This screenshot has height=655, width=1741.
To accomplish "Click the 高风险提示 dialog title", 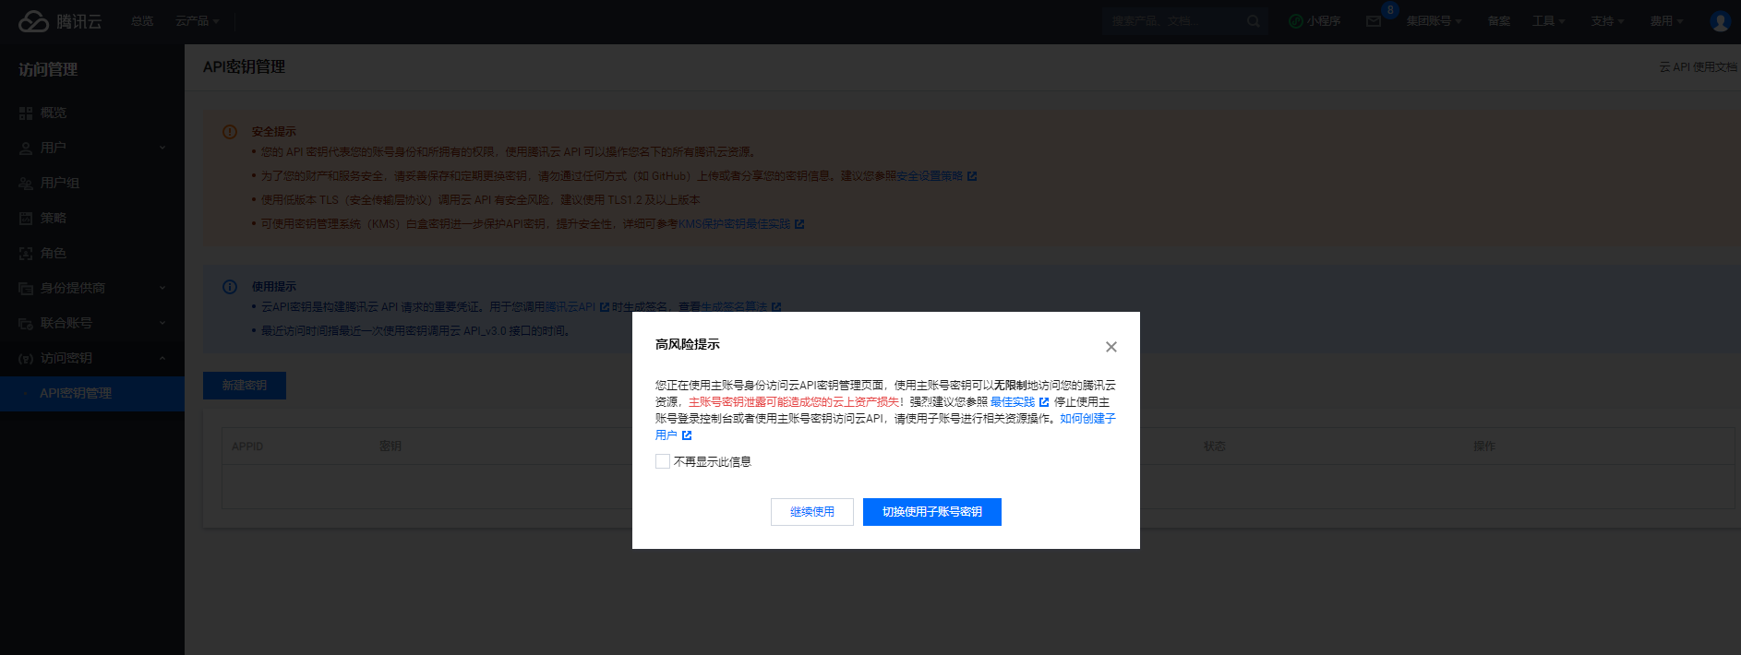I will tap(688, 344).
